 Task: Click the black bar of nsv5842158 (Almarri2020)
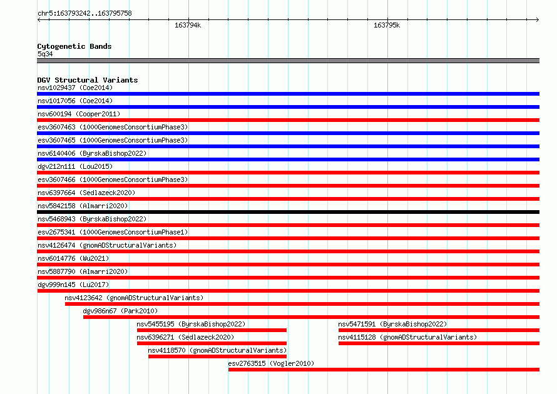288,212
